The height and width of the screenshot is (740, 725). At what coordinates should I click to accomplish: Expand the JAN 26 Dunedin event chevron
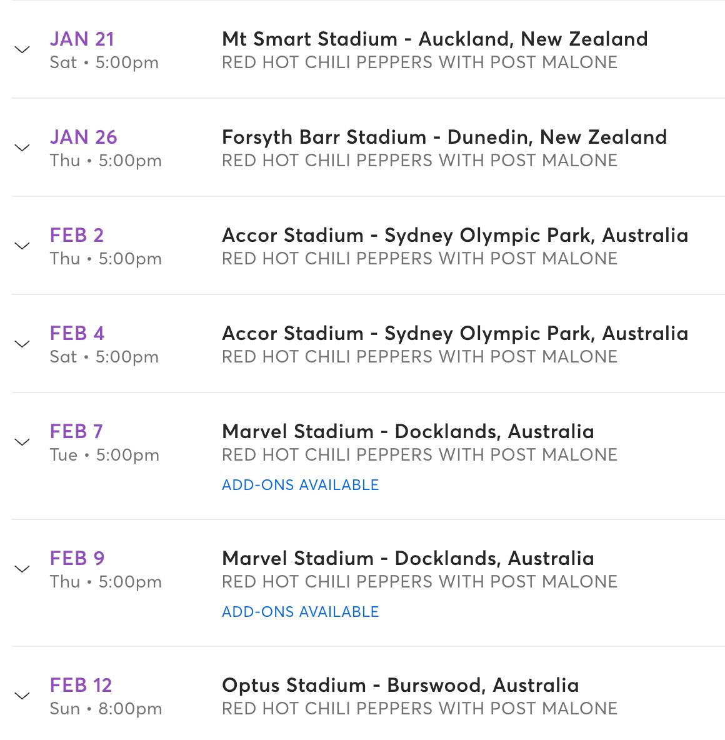pyautogui.click(x=22, y=148)
